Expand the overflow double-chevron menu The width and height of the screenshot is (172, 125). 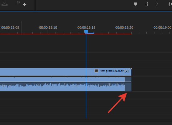pyautogui.click(x=18, y=2)
